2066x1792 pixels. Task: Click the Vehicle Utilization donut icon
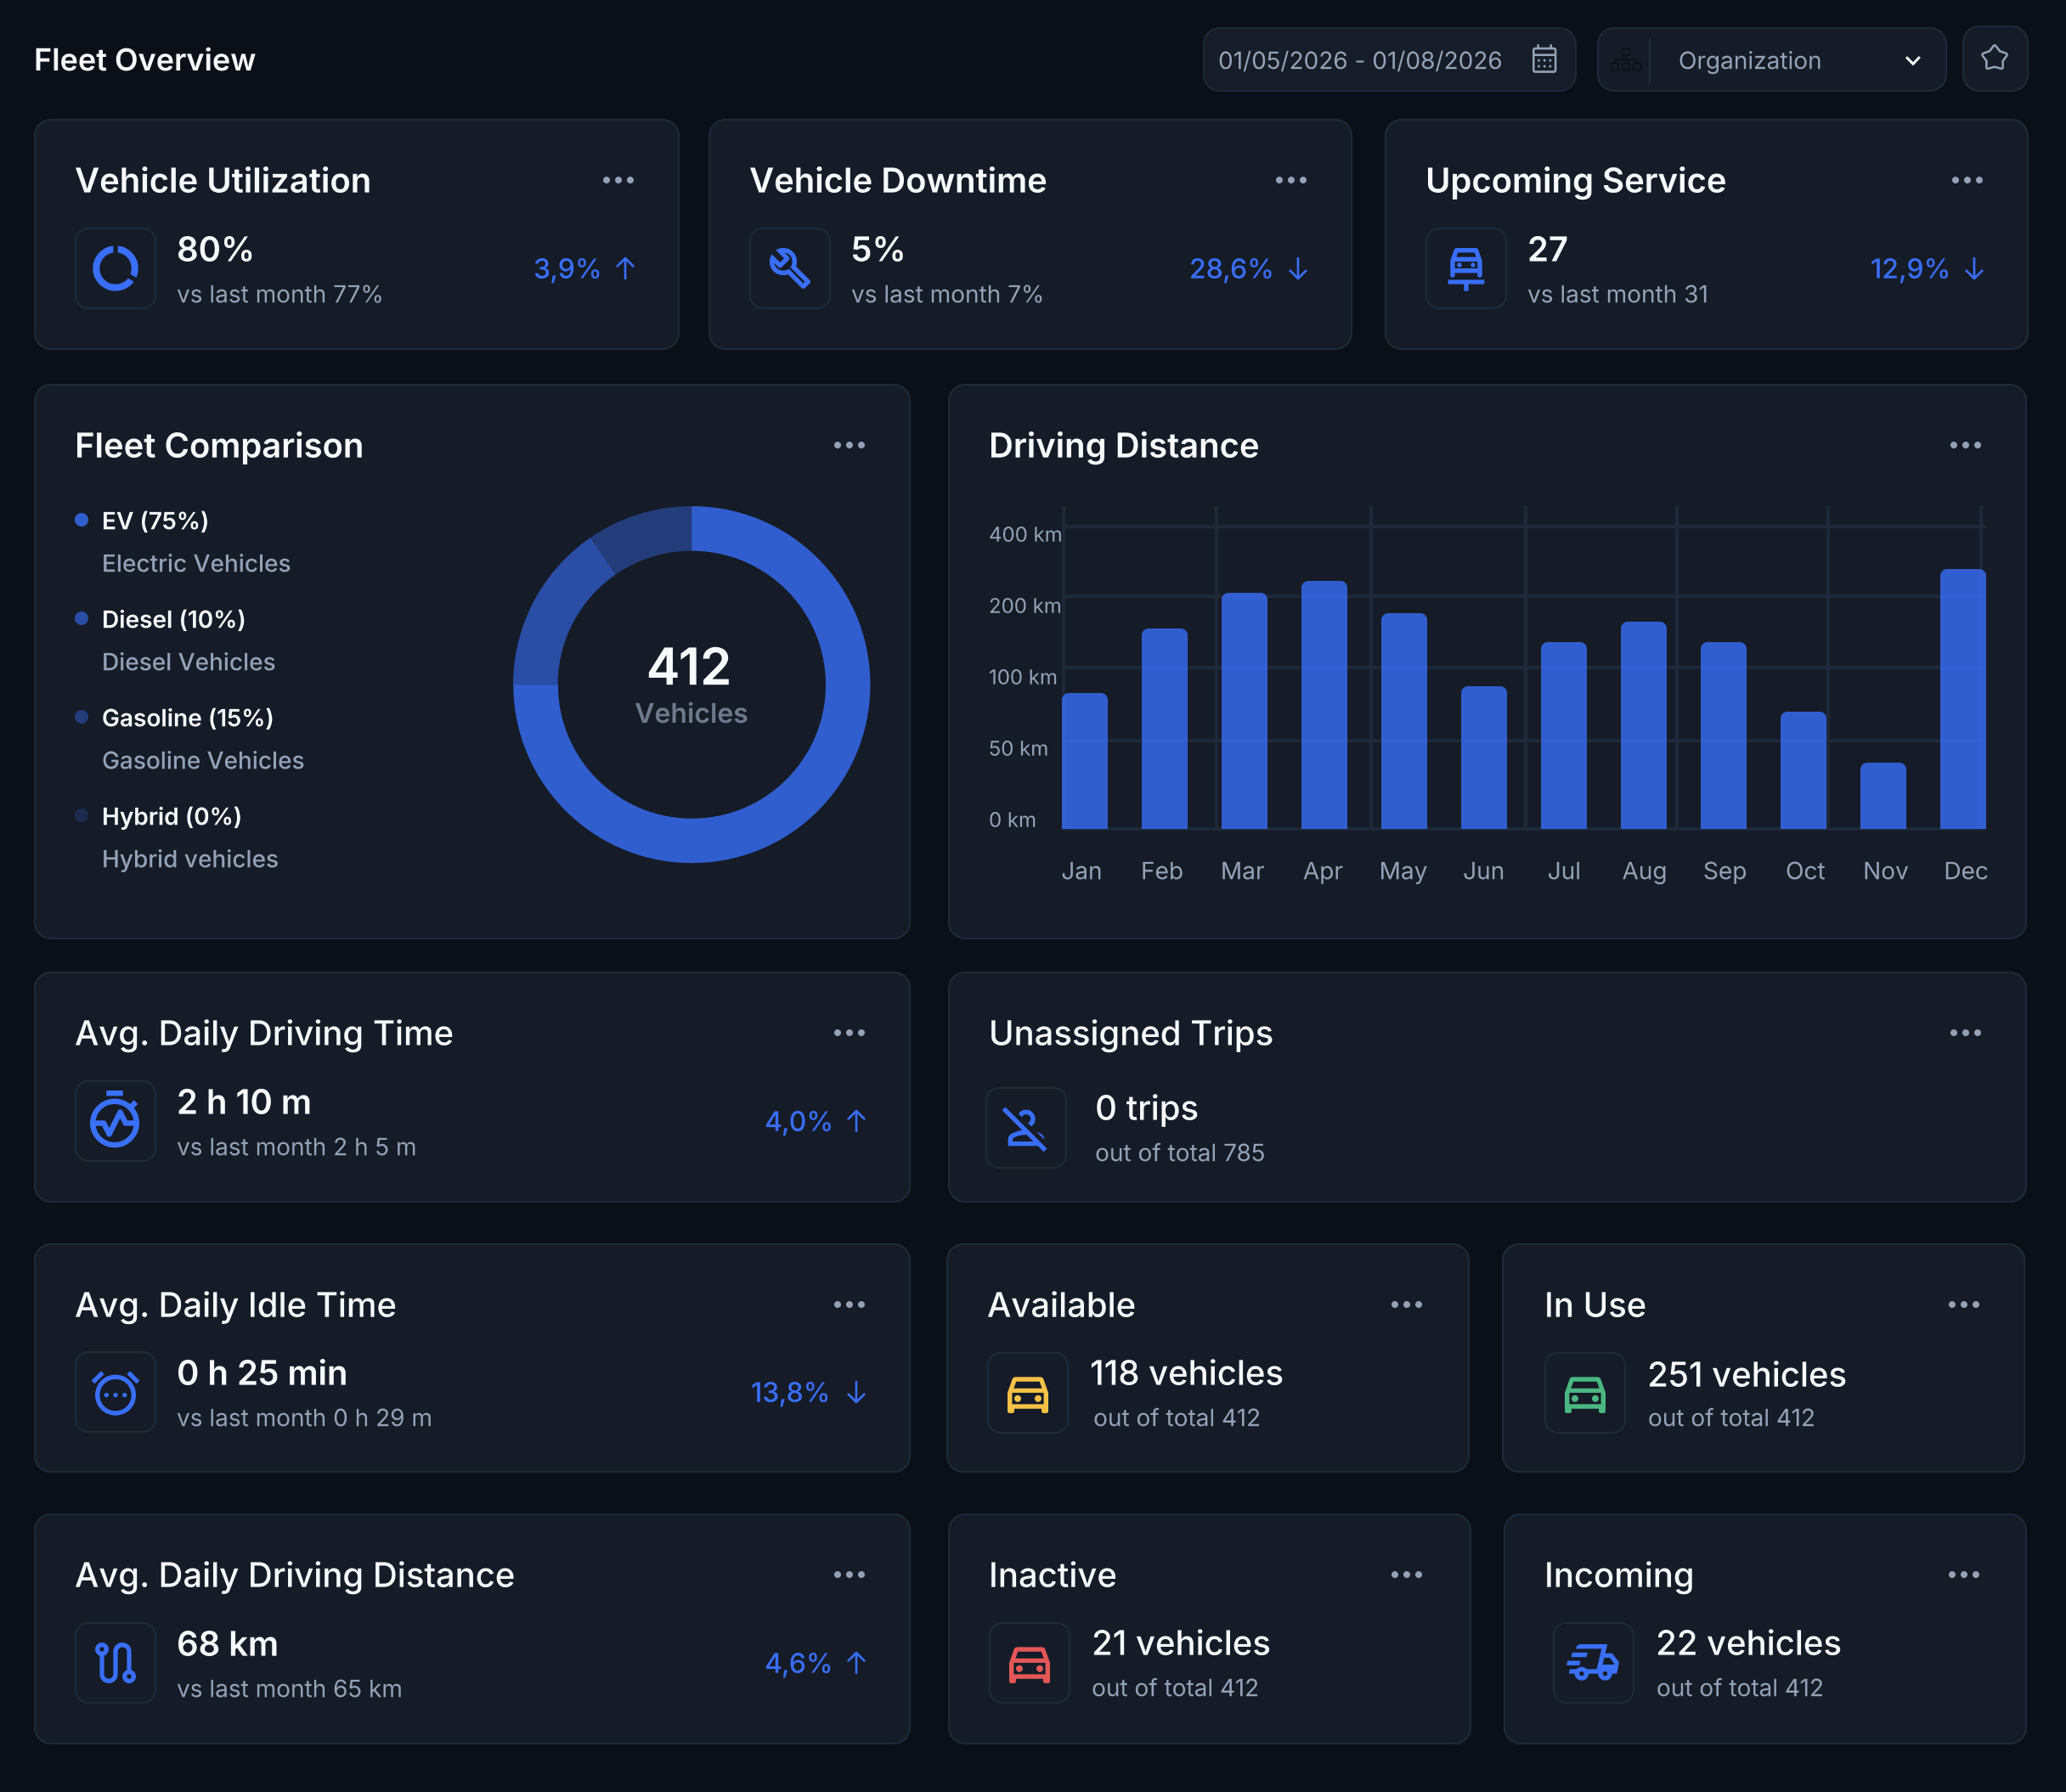115,268
